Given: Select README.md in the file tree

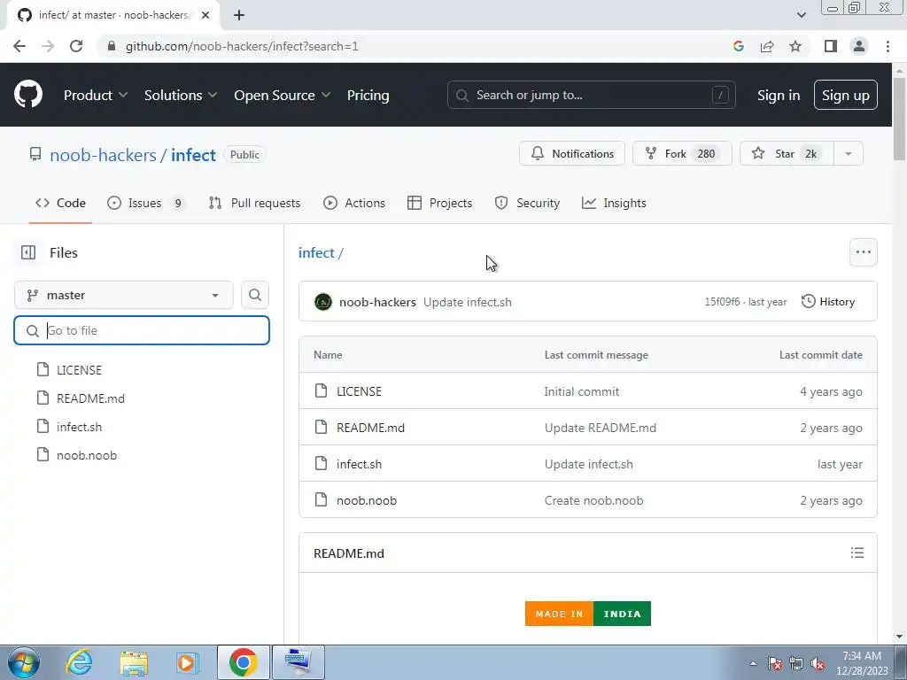Looking at the screenshot, I should point(90,398).
